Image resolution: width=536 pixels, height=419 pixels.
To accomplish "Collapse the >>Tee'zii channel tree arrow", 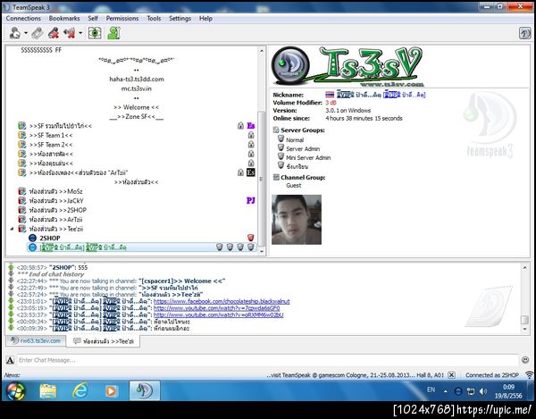I will click(x=13, y=229).
